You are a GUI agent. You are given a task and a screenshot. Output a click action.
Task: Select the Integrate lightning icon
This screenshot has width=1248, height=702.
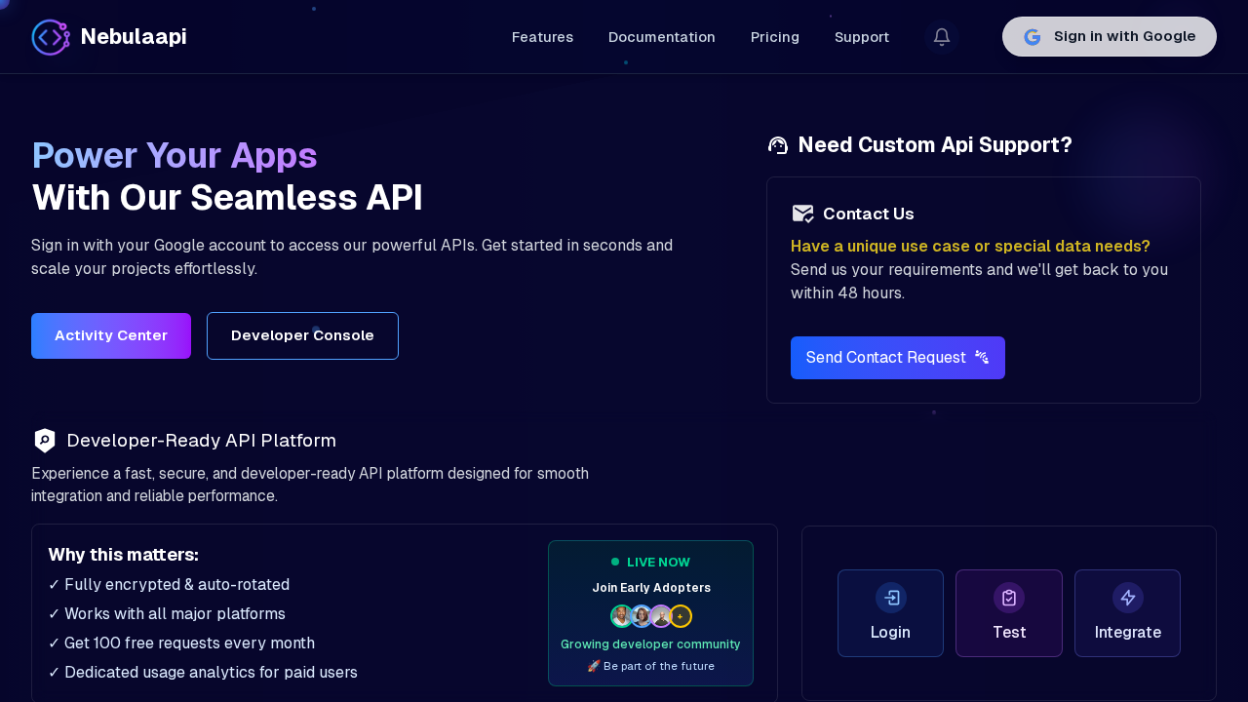[1127, 597]
